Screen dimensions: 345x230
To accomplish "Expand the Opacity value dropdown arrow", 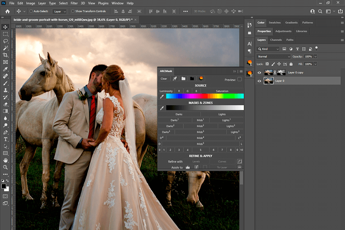I will [316, 56].
